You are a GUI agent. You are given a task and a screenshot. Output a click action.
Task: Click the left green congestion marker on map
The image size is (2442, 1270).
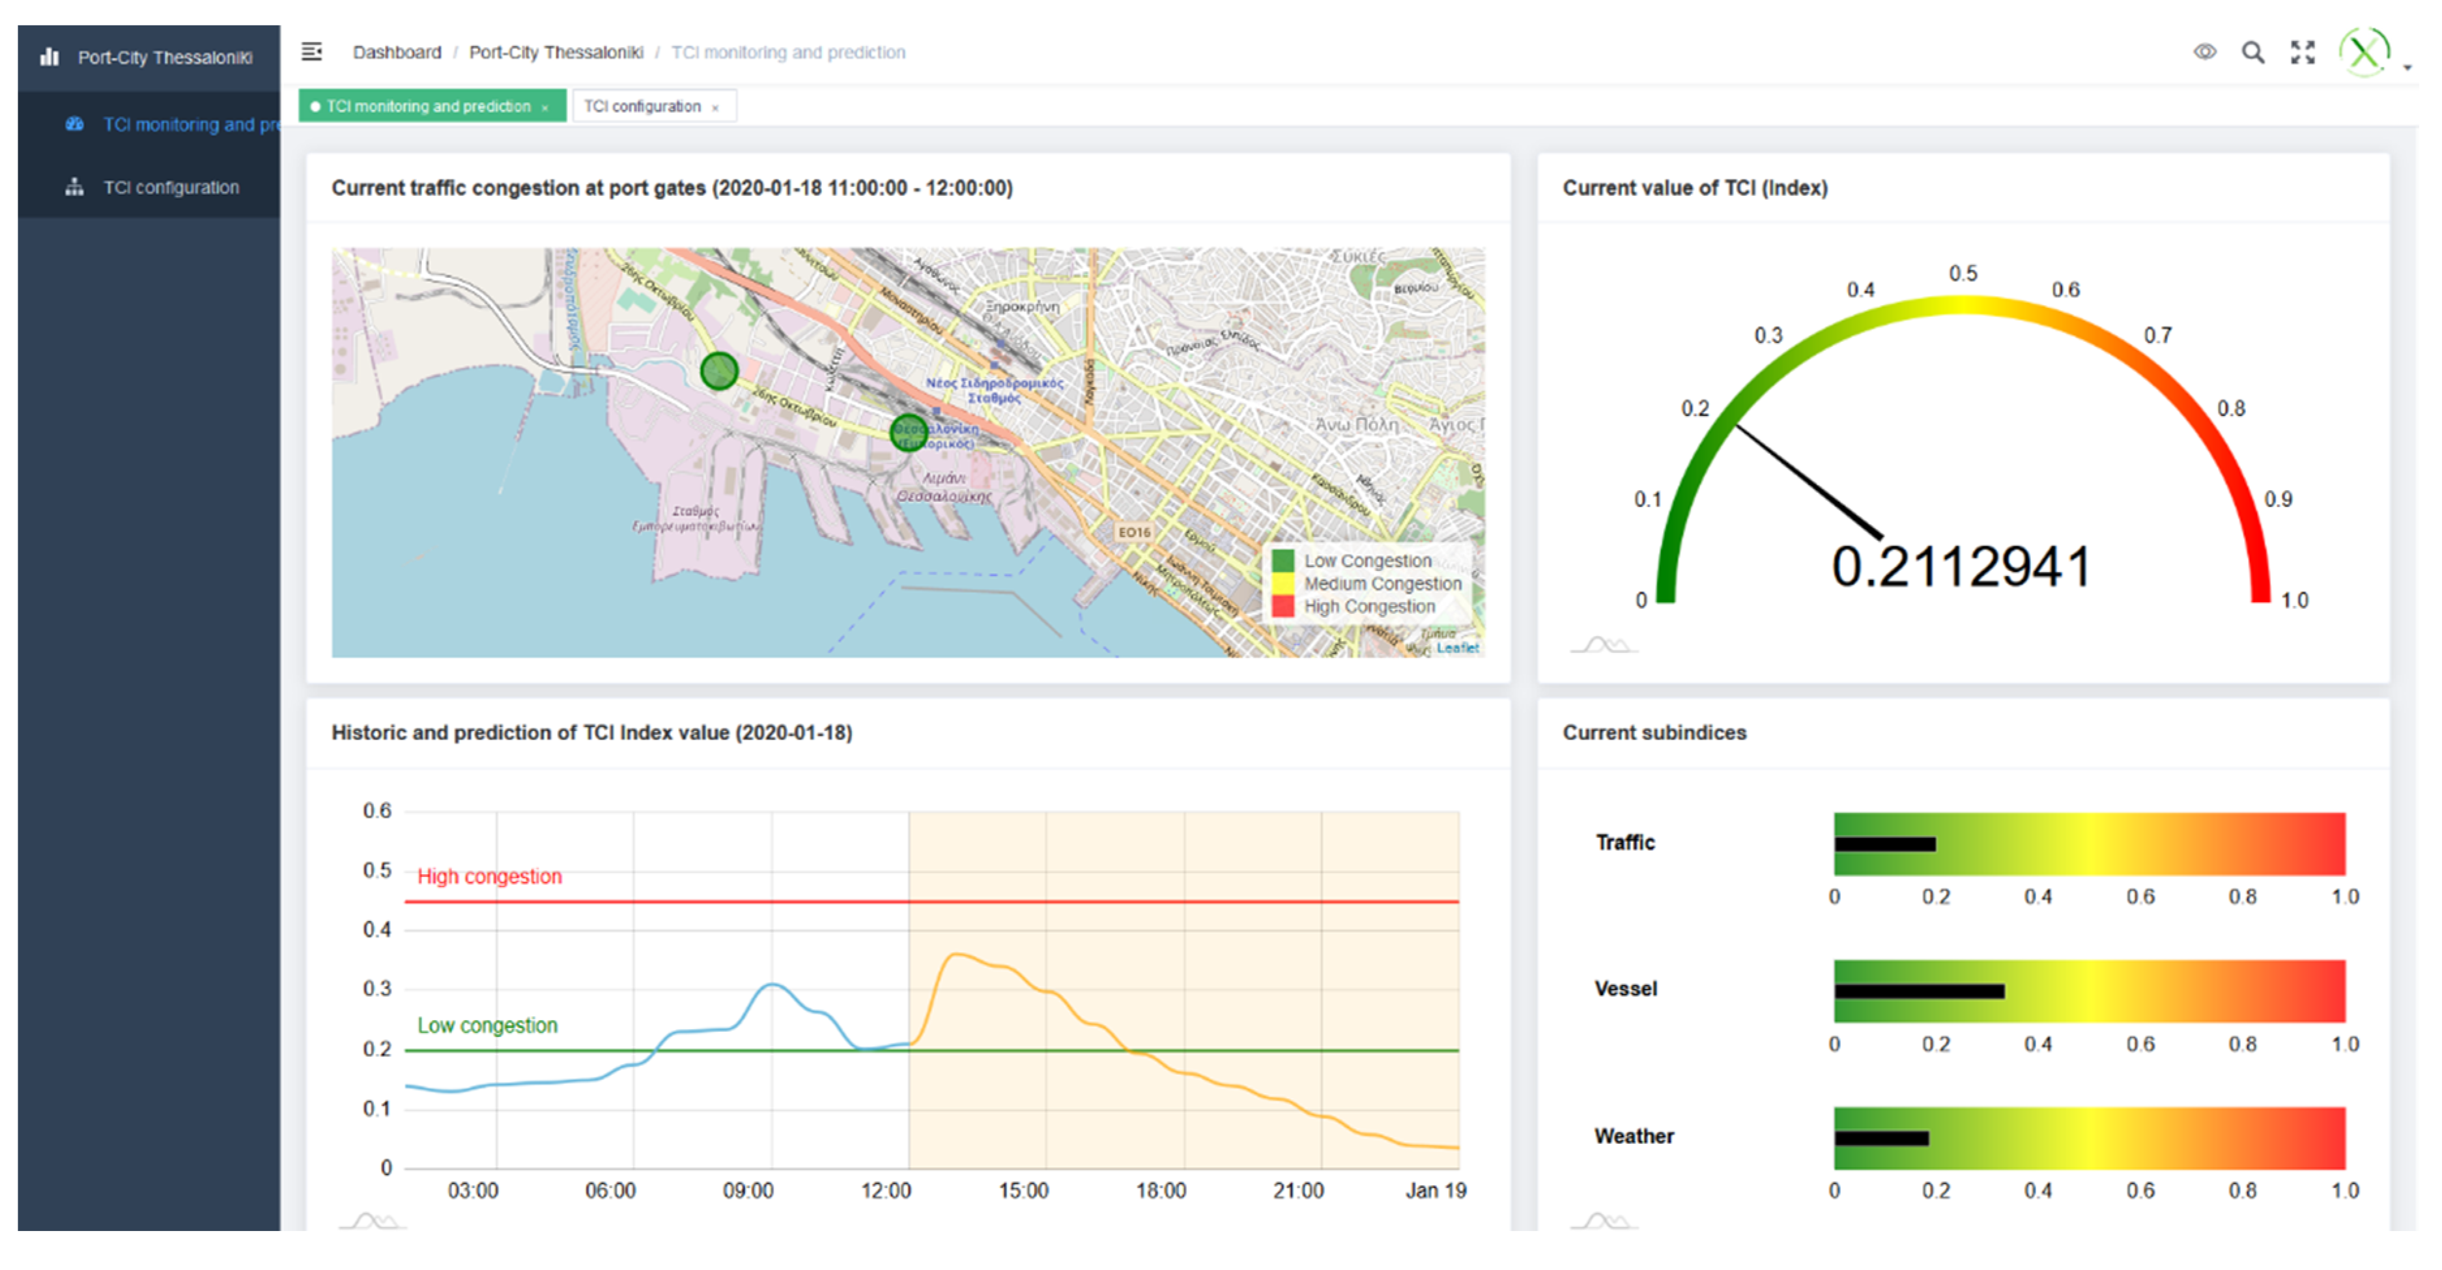click(x=718, y=370)
